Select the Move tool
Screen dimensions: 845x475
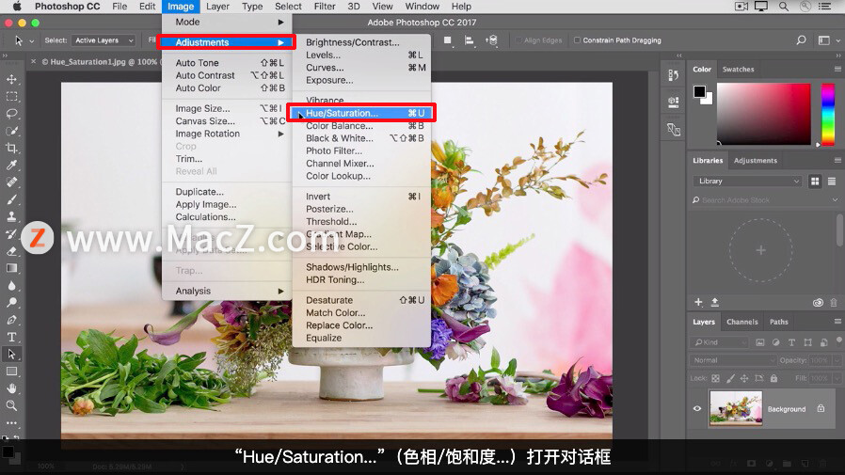click(12, 80)
